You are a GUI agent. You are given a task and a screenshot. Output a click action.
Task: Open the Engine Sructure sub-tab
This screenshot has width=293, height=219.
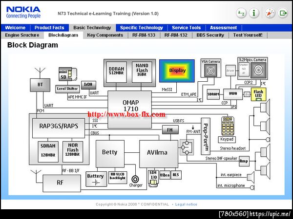(x=22, y=35)
